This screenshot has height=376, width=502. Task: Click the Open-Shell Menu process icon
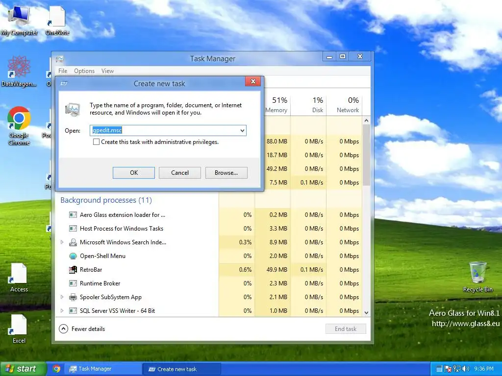[73, 256]
